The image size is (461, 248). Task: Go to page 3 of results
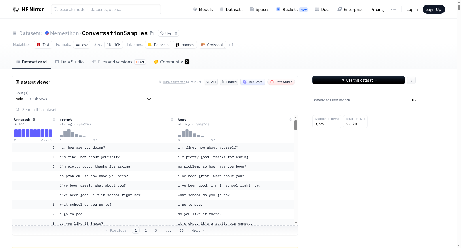156,230
